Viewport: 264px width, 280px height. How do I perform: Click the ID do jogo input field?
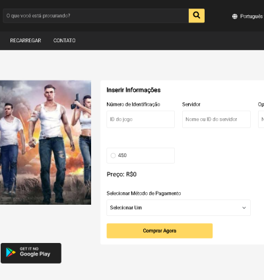tap(141, 120)
